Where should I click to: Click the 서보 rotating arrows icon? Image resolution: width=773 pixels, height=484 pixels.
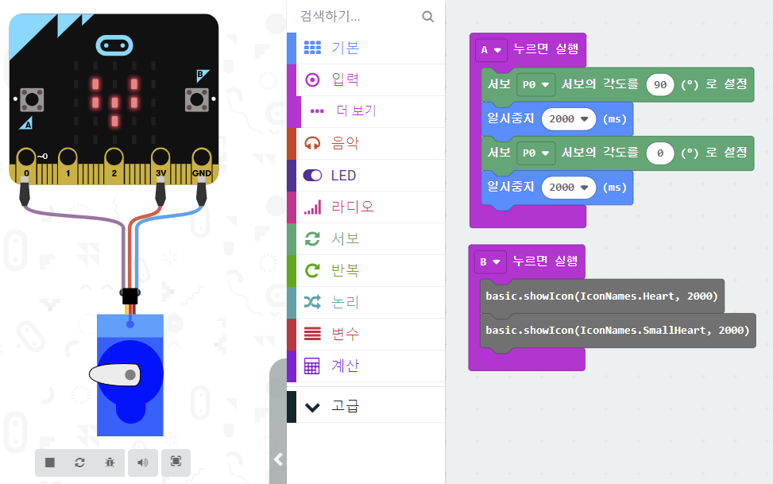[x=312, y=238]
